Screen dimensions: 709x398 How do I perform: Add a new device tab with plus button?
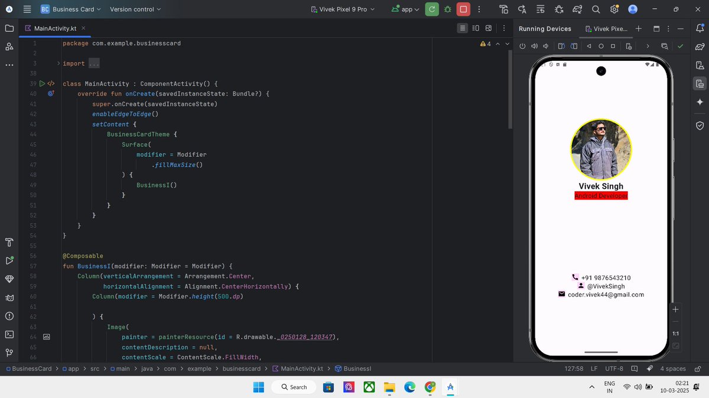(639, 28)
